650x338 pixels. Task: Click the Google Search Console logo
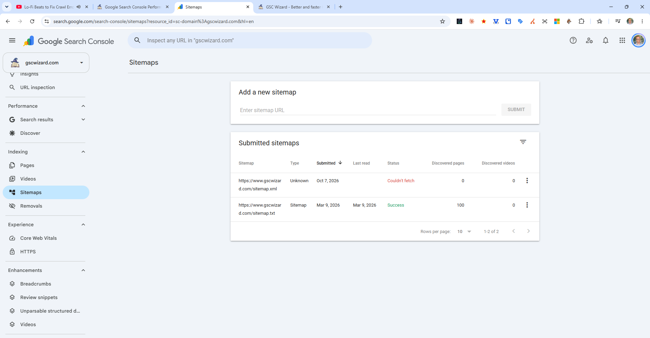pos(69,41)
